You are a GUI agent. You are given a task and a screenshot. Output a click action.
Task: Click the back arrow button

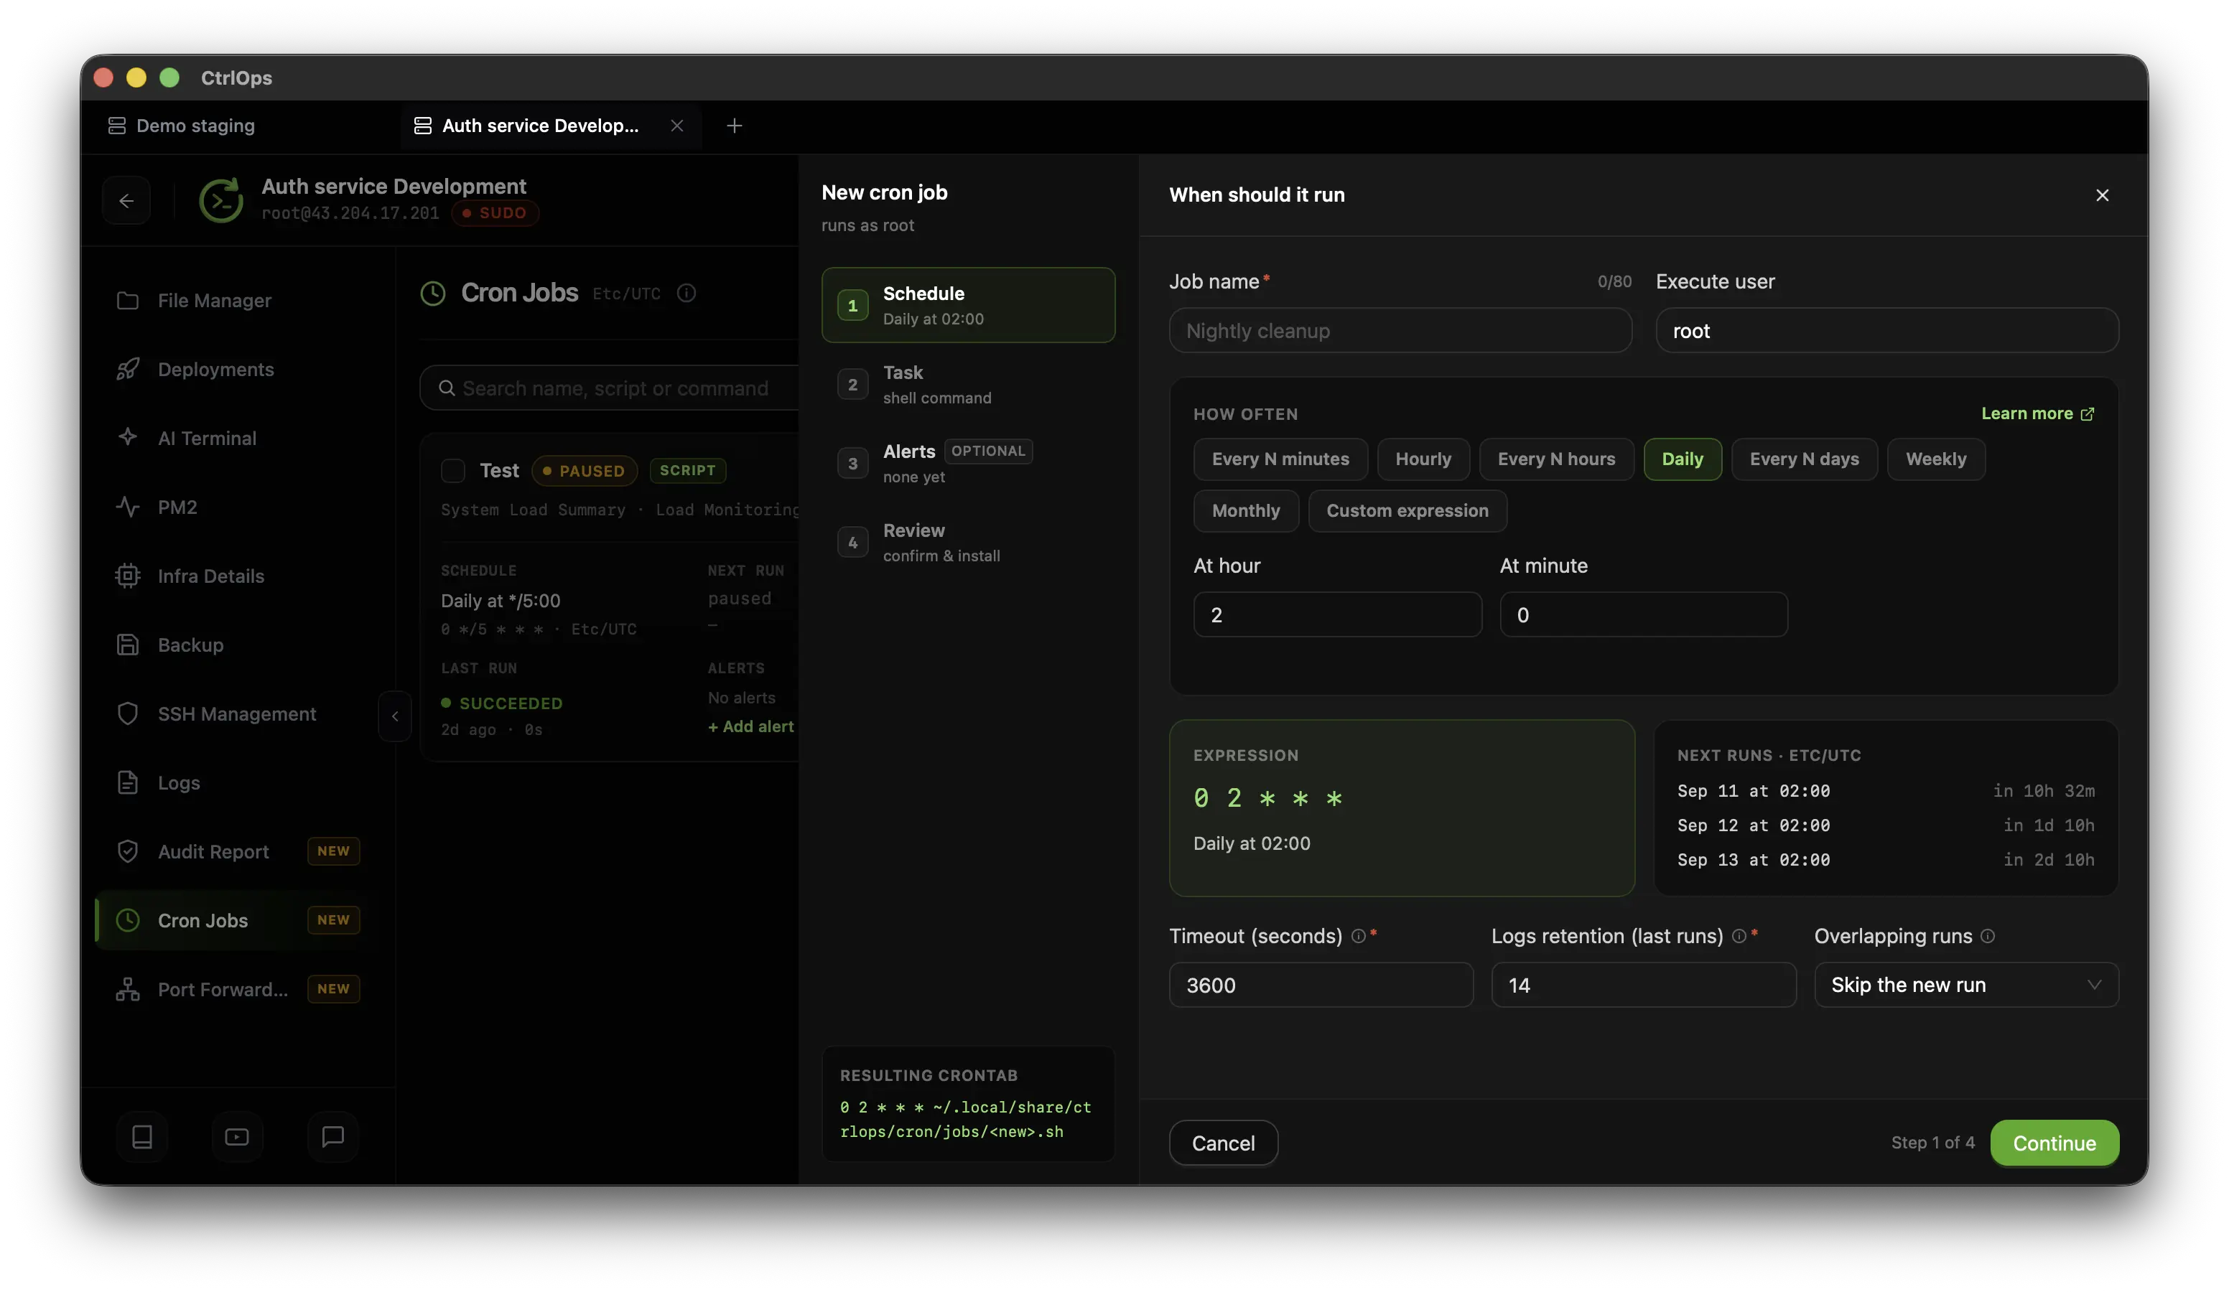[126, 201]
